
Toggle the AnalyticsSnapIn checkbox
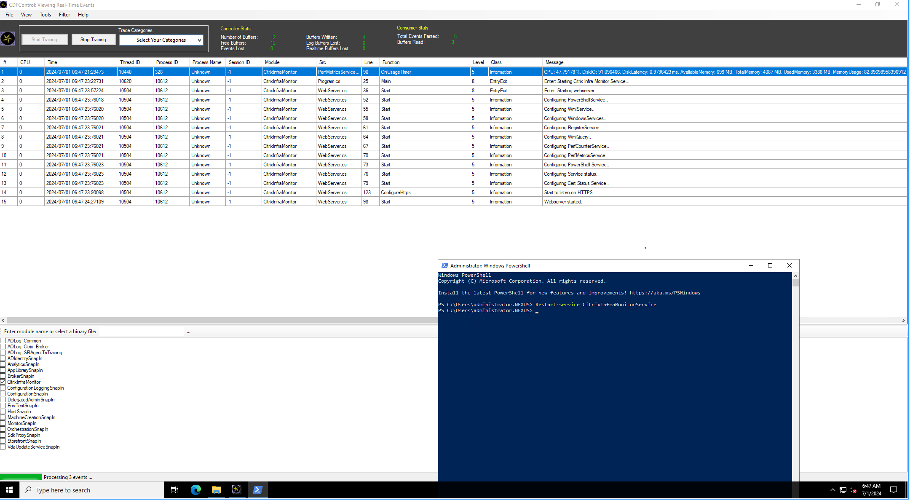click(x=4, y=364)
